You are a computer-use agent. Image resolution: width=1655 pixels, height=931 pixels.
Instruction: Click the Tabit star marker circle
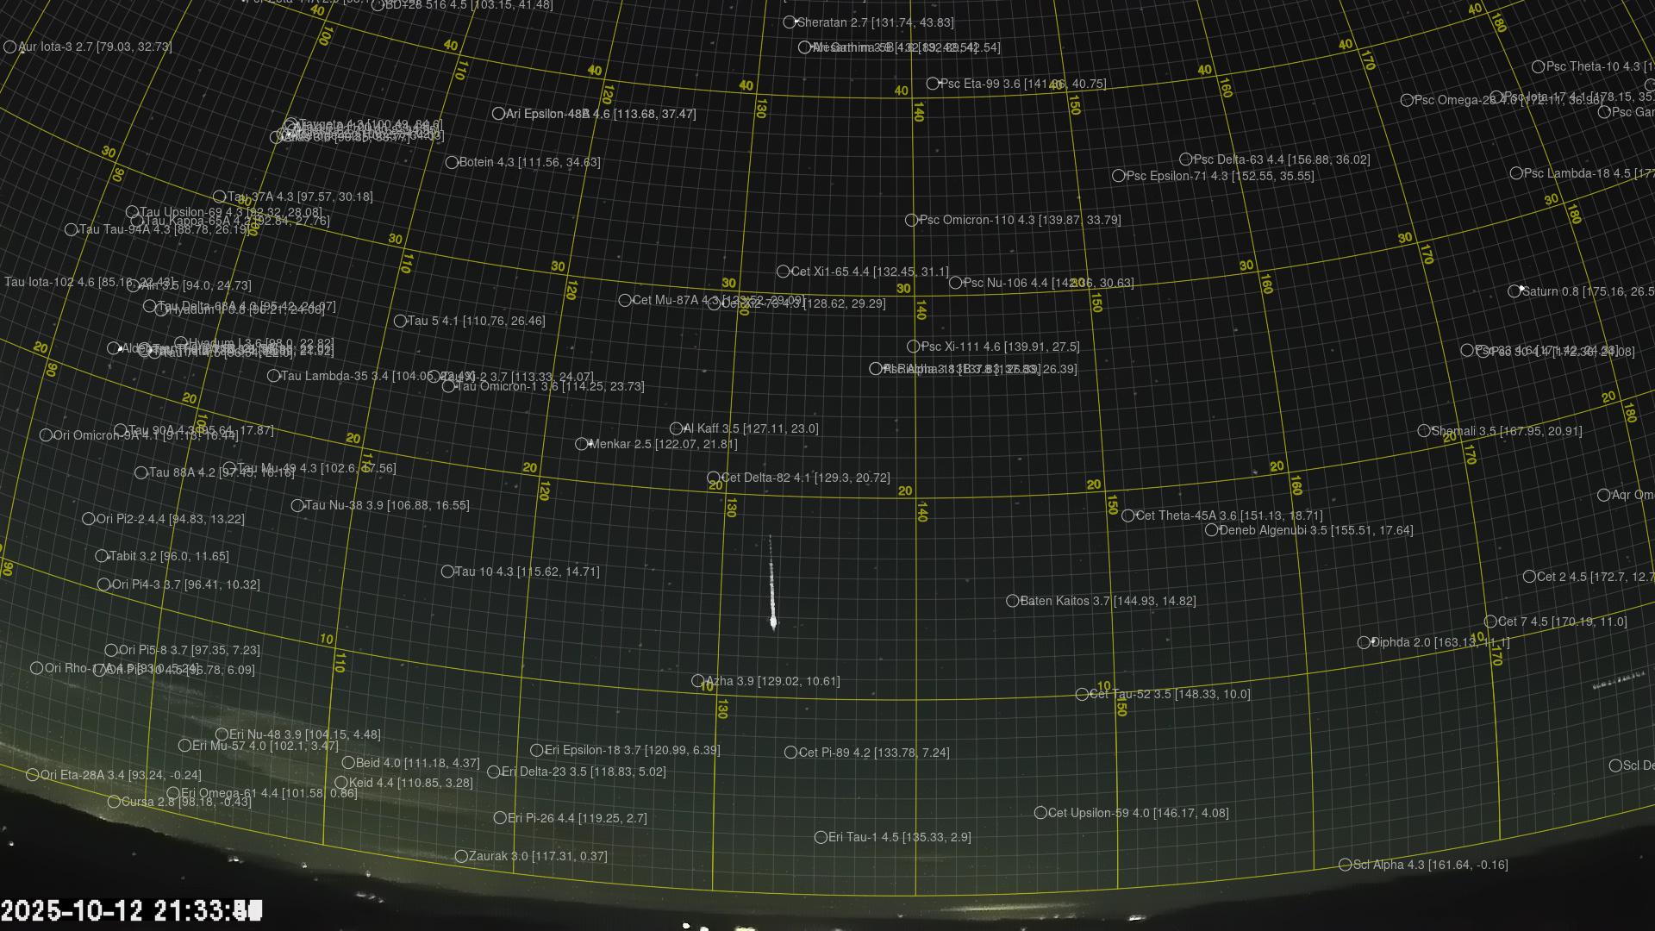(102, 556)
